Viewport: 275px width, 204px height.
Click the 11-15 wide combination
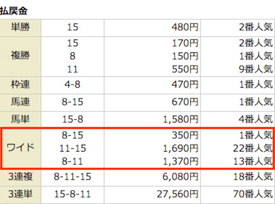[73, 149]
